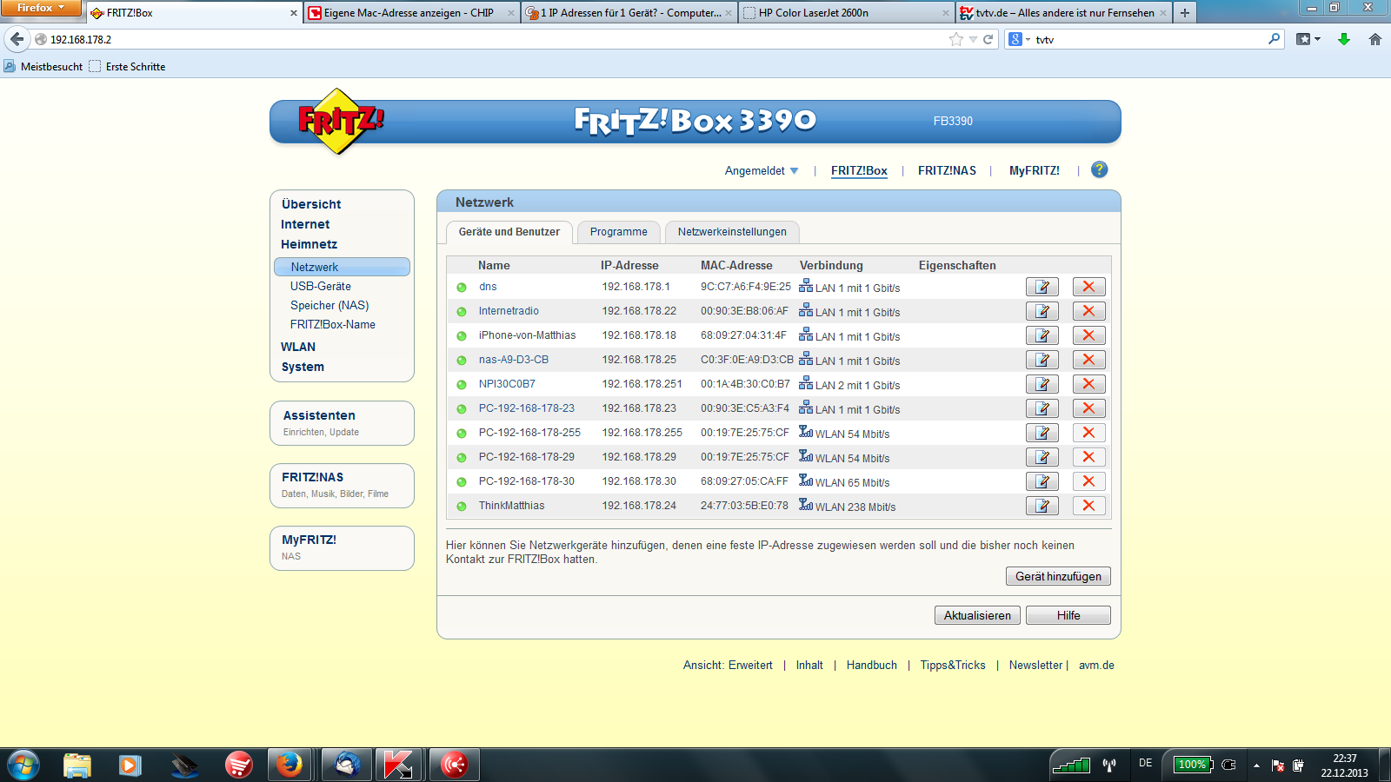
Task: Open the Windows Start menu orb
Action: 23,765
